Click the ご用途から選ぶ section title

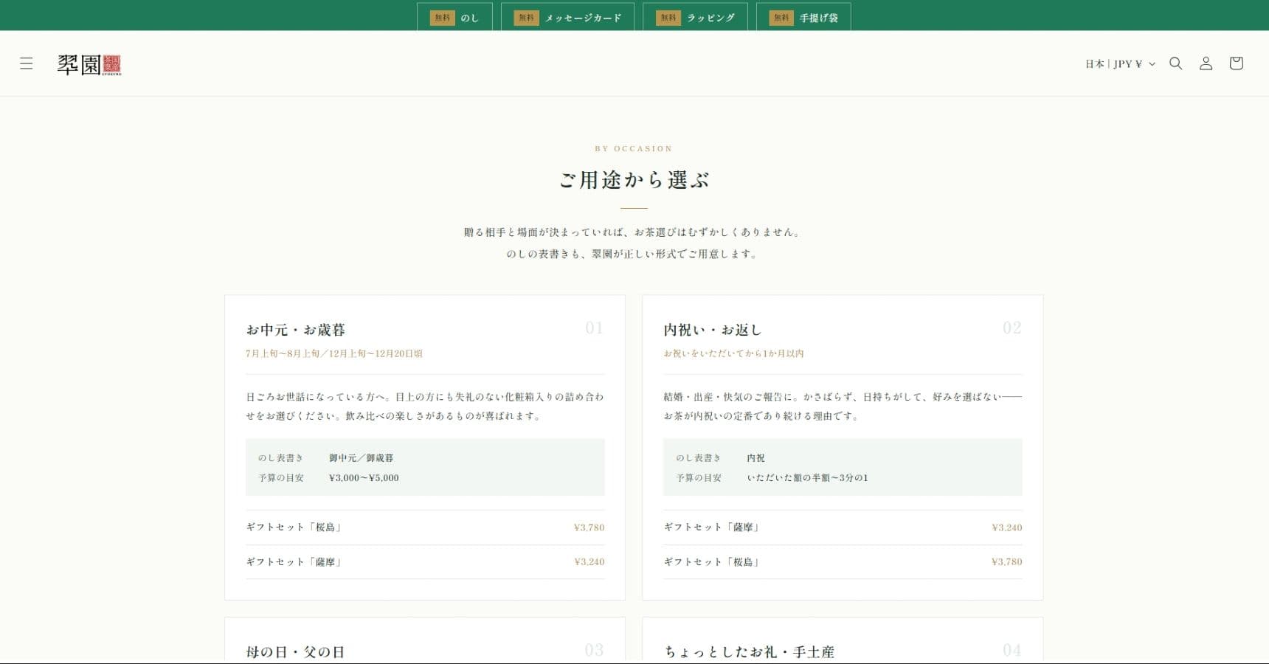634,180
